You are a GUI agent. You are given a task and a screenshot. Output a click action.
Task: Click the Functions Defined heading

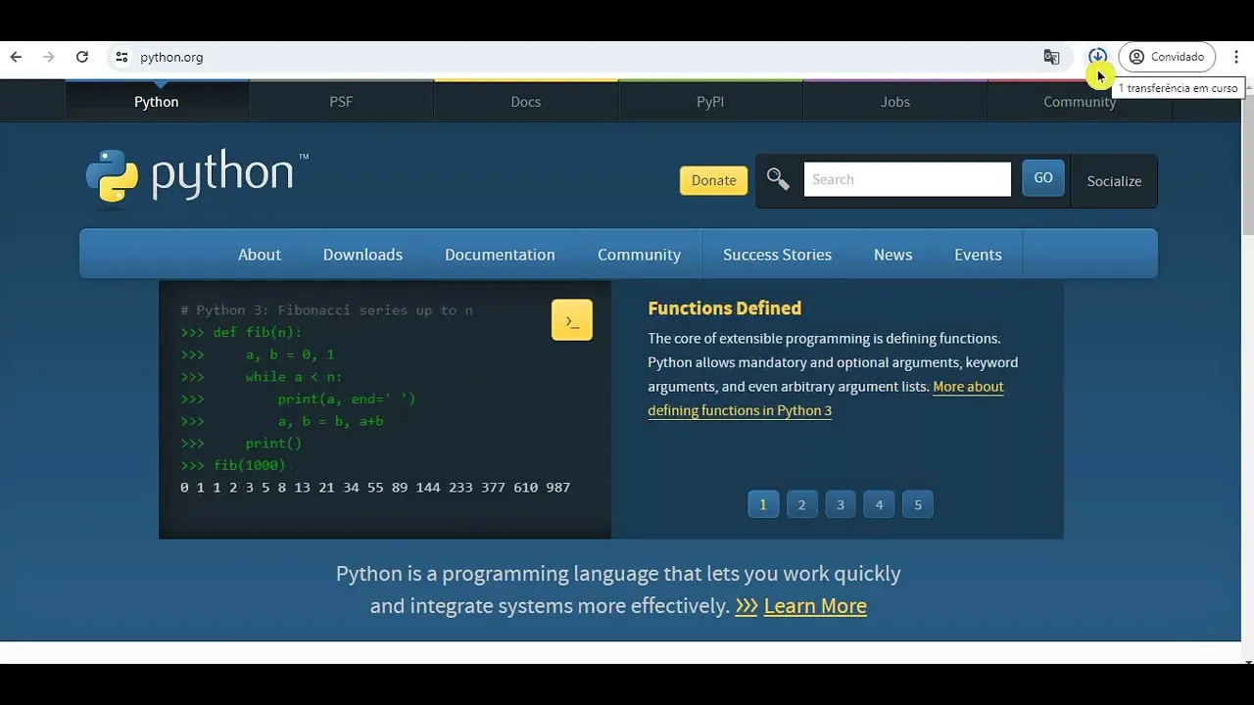coord(725,308)
